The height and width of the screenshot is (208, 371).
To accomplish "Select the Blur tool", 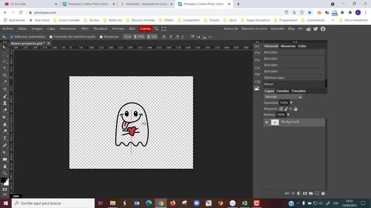I will [5, 124].
